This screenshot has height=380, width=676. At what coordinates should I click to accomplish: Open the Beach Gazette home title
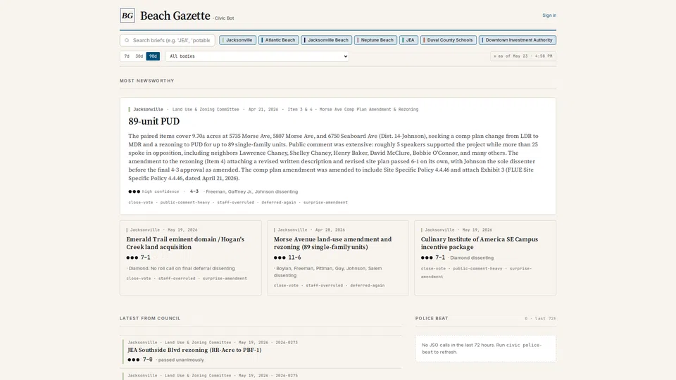tap(175, 15)
